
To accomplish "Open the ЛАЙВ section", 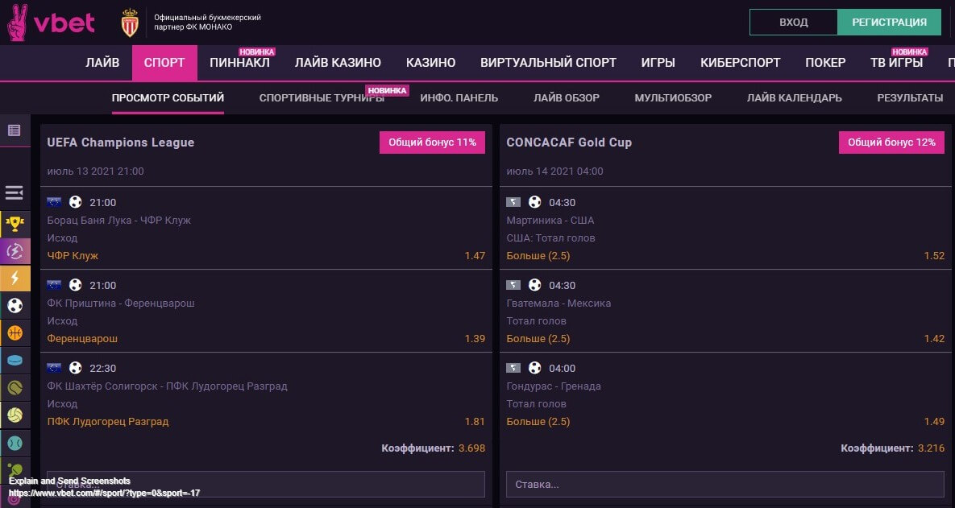I will pos(102,63).
